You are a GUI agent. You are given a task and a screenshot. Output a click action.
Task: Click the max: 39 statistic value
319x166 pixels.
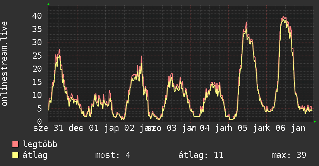(x=289, y=155)
